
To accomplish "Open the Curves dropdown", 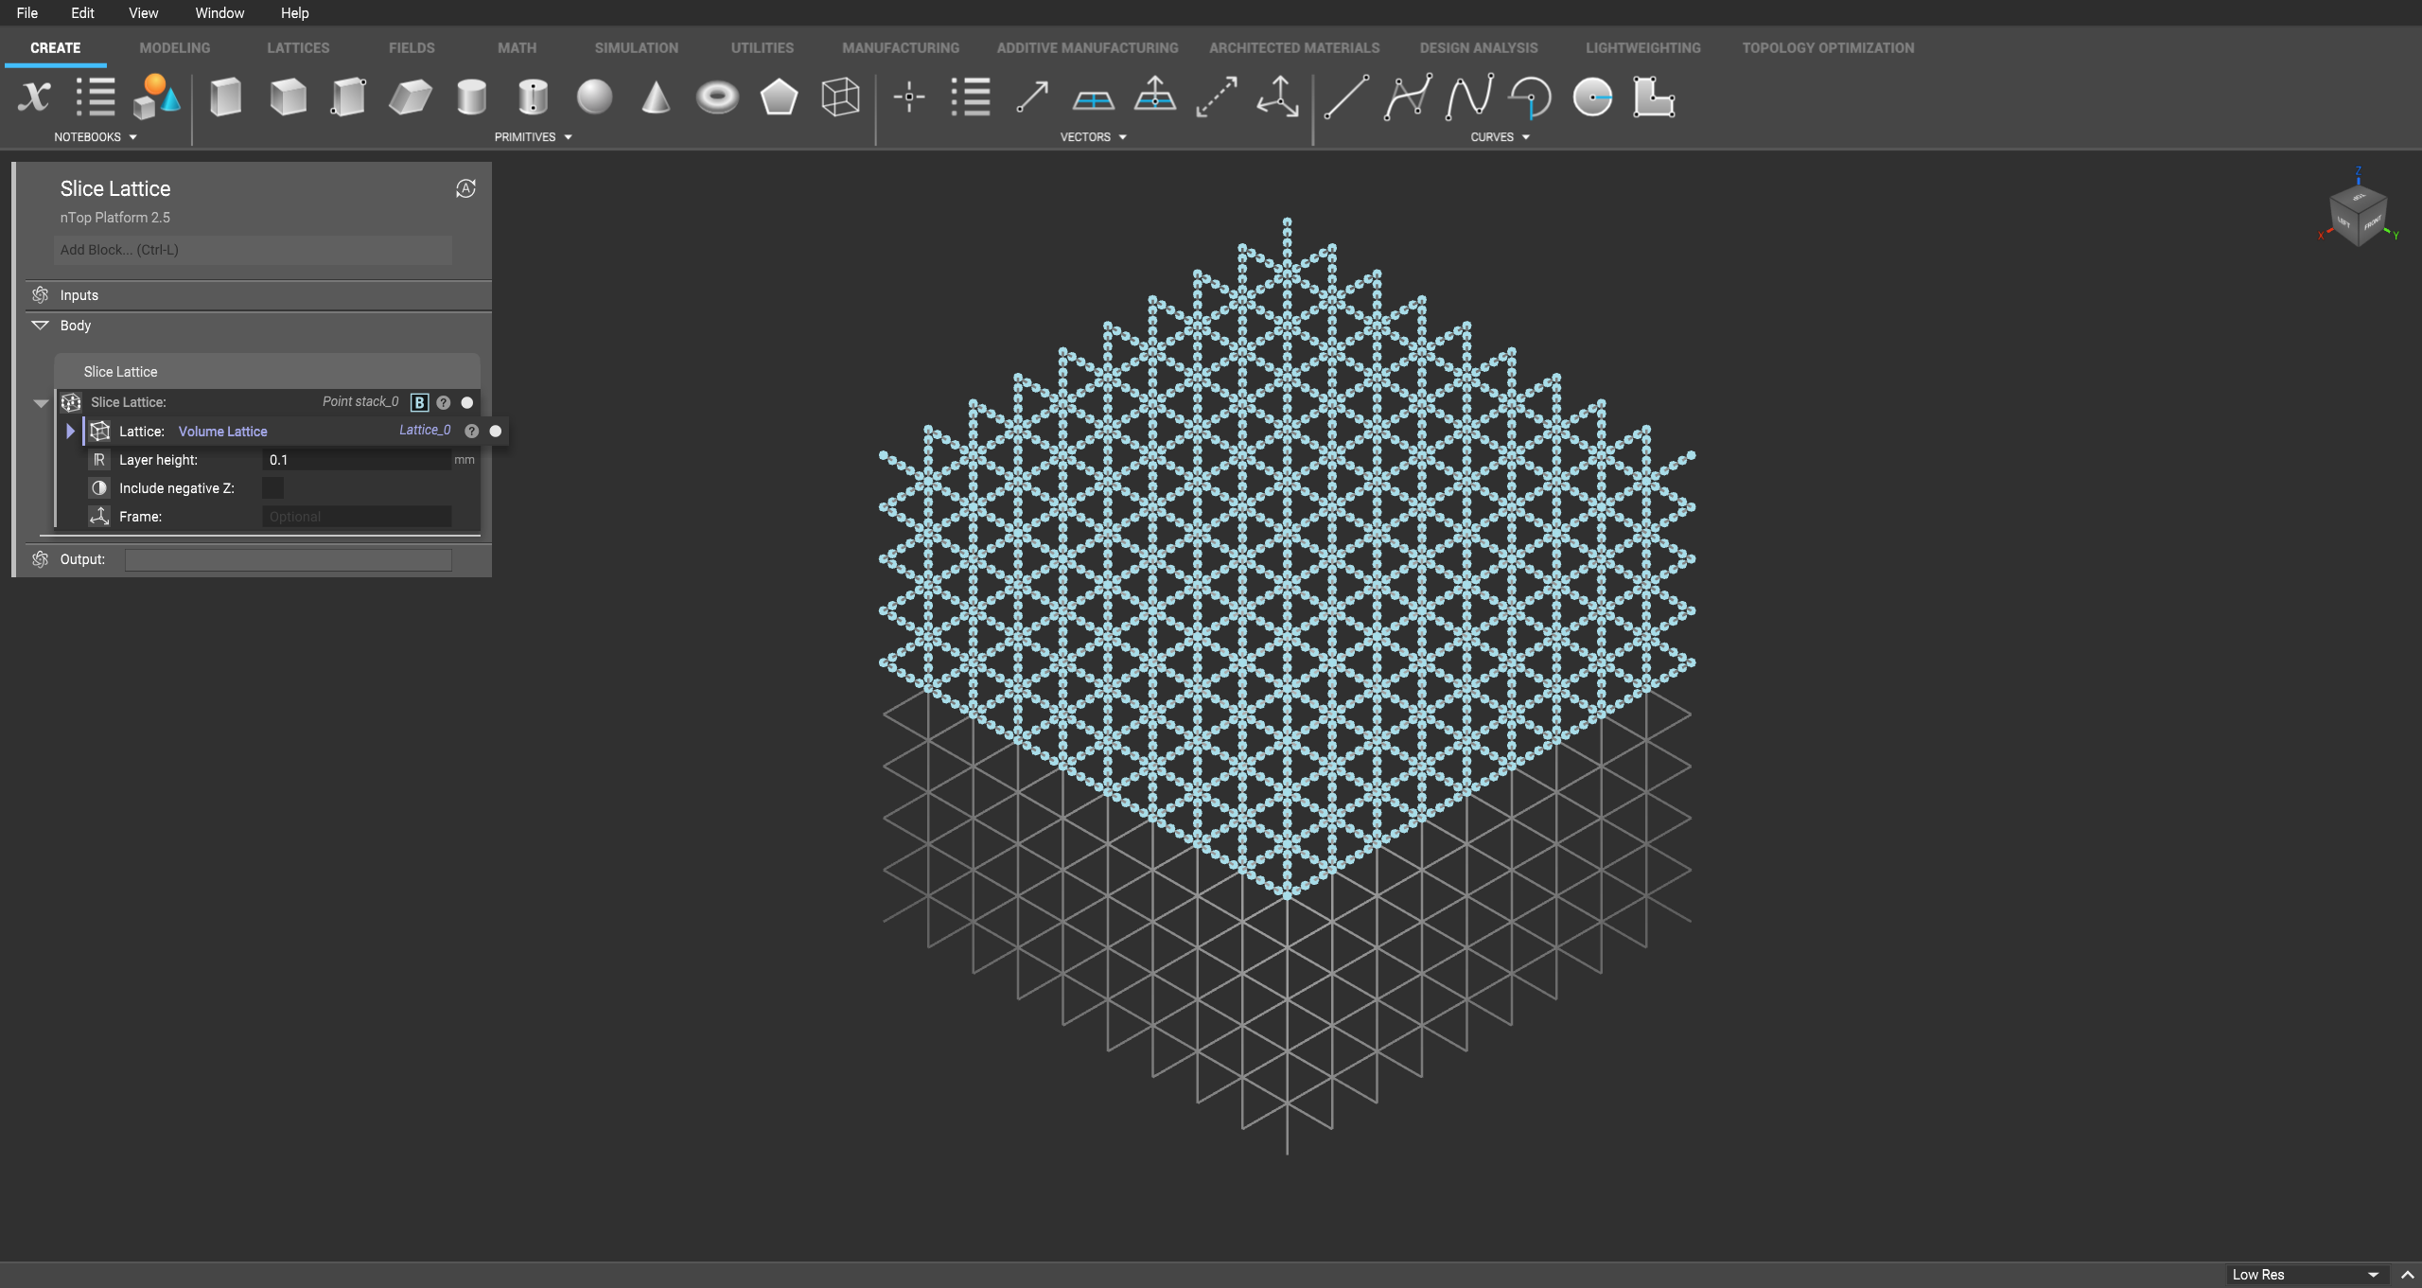I will pos(1501,137).
